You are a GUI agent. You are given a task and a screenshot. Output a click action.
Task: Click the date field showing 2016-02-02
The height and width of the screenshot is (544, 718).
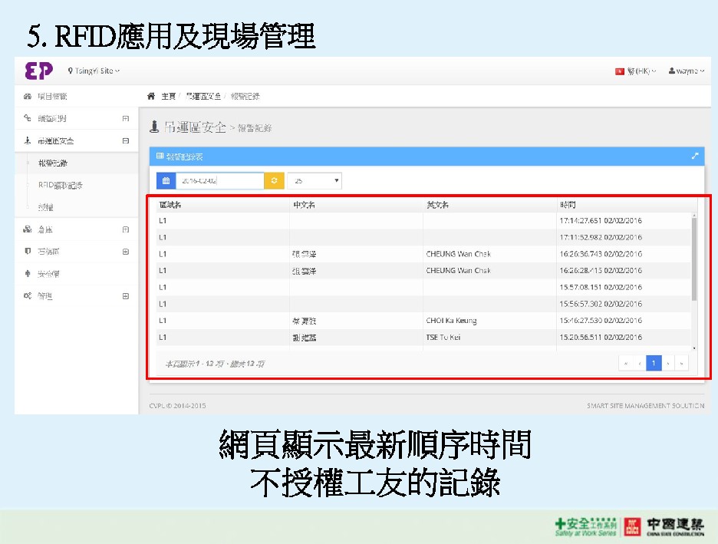click(x=220, y=181)
